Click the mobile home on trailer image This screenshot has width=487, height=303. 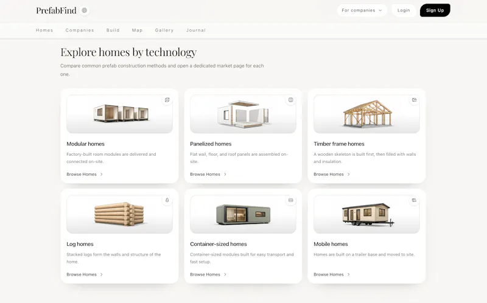pyautogui.click(x=368, y=214)
